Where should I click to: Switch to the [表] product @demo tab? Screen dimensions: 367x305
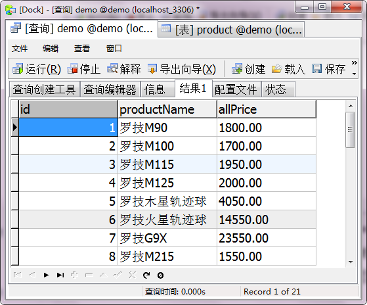(x=231, y=30)
